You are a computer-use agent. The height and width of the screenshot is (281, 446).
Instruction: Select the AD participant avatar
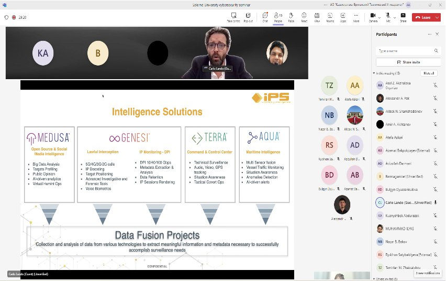(x=355, y=145)
